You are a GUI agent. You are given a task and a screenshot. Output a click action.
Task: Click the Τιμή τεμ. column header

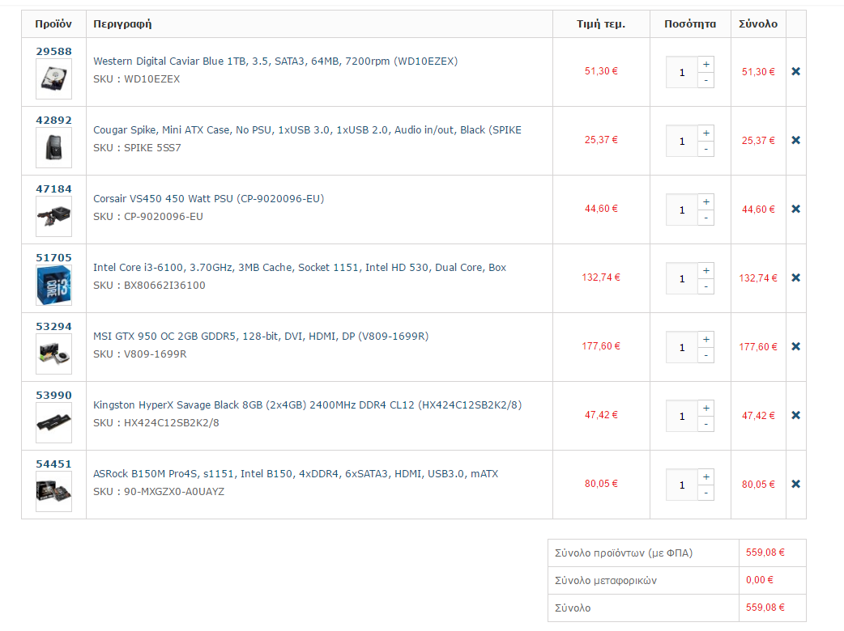[x=601, y=24]
